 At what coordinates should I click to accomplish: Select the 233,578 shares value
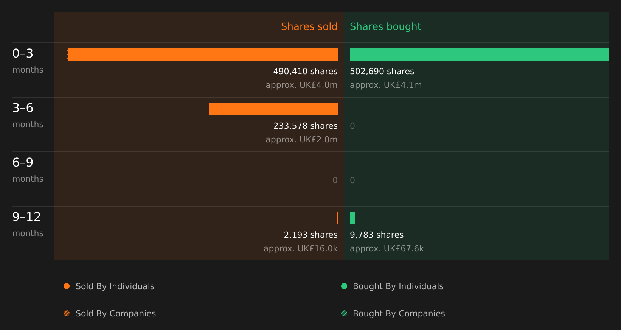(305, 126)
